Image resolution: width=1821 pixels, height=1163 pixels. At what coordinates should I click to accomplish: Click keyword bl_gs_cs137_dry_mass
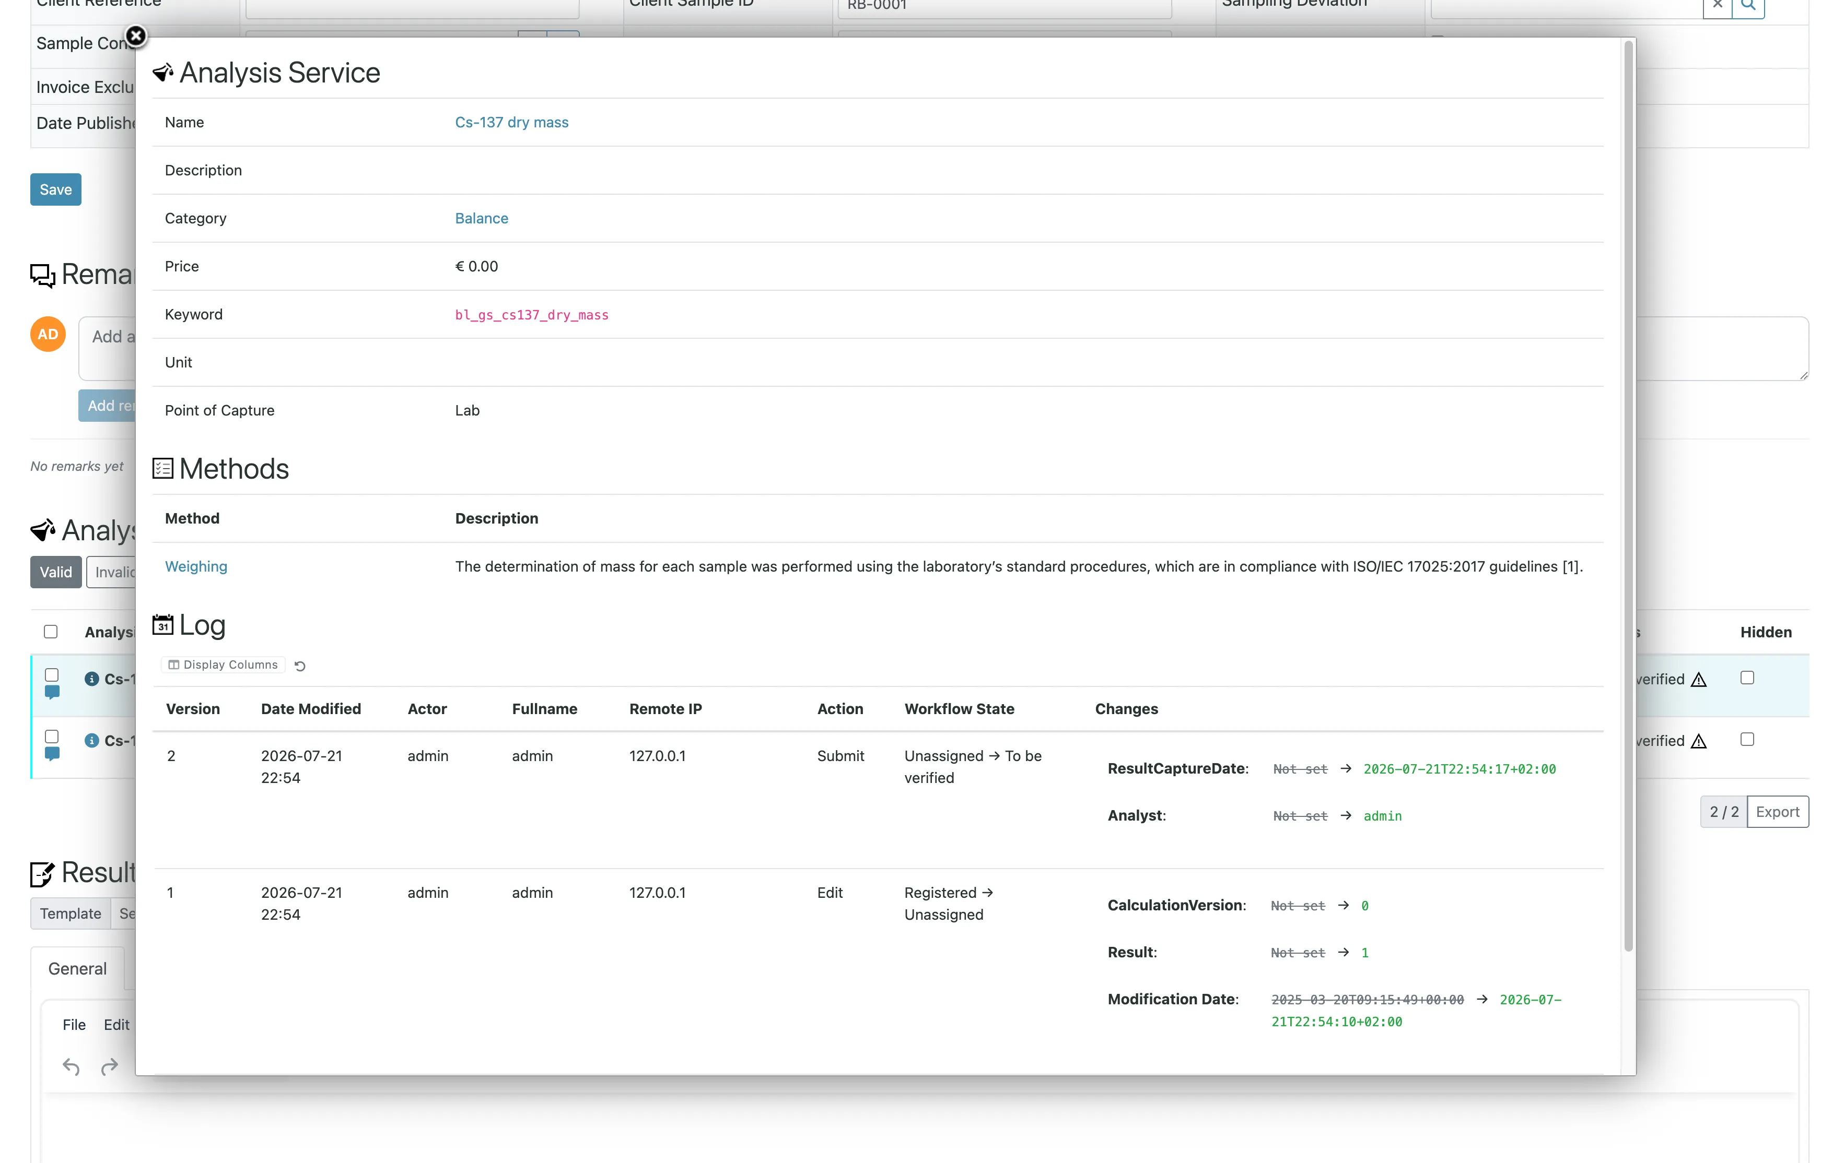(x=532, y=315)
